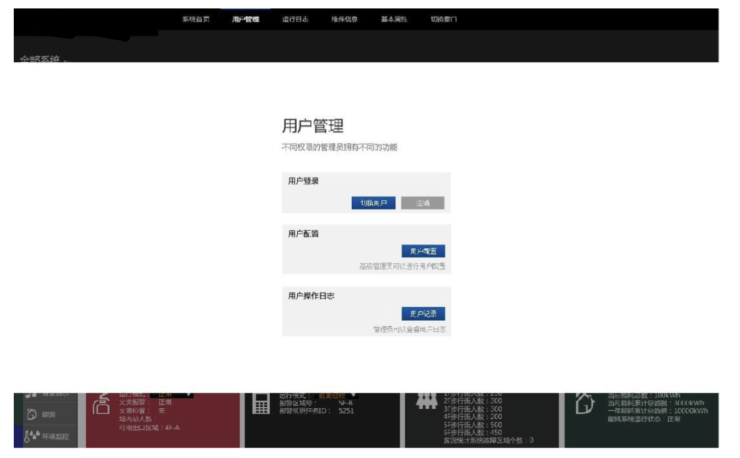
Task: Select the 用户管理 tab
Action: [x=245, y=19]
